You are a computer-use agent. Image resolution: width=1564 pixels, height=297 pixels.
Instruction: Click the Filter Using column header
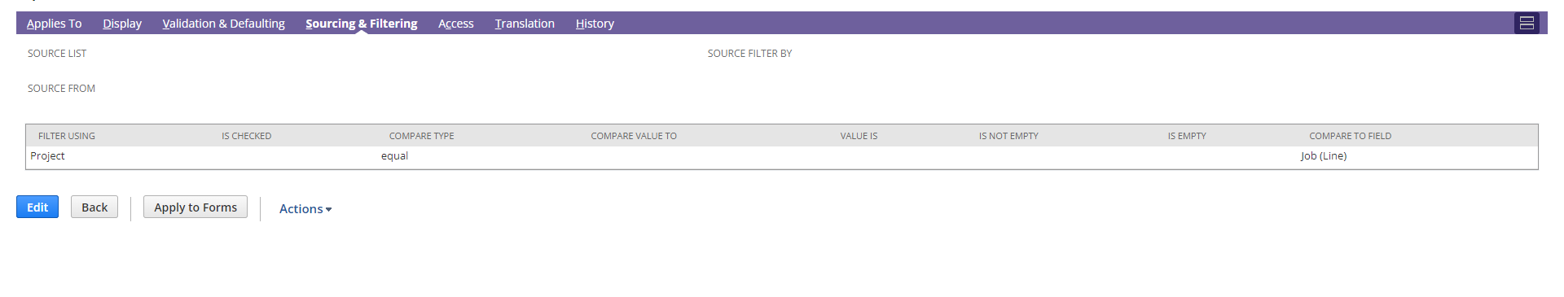67,136
